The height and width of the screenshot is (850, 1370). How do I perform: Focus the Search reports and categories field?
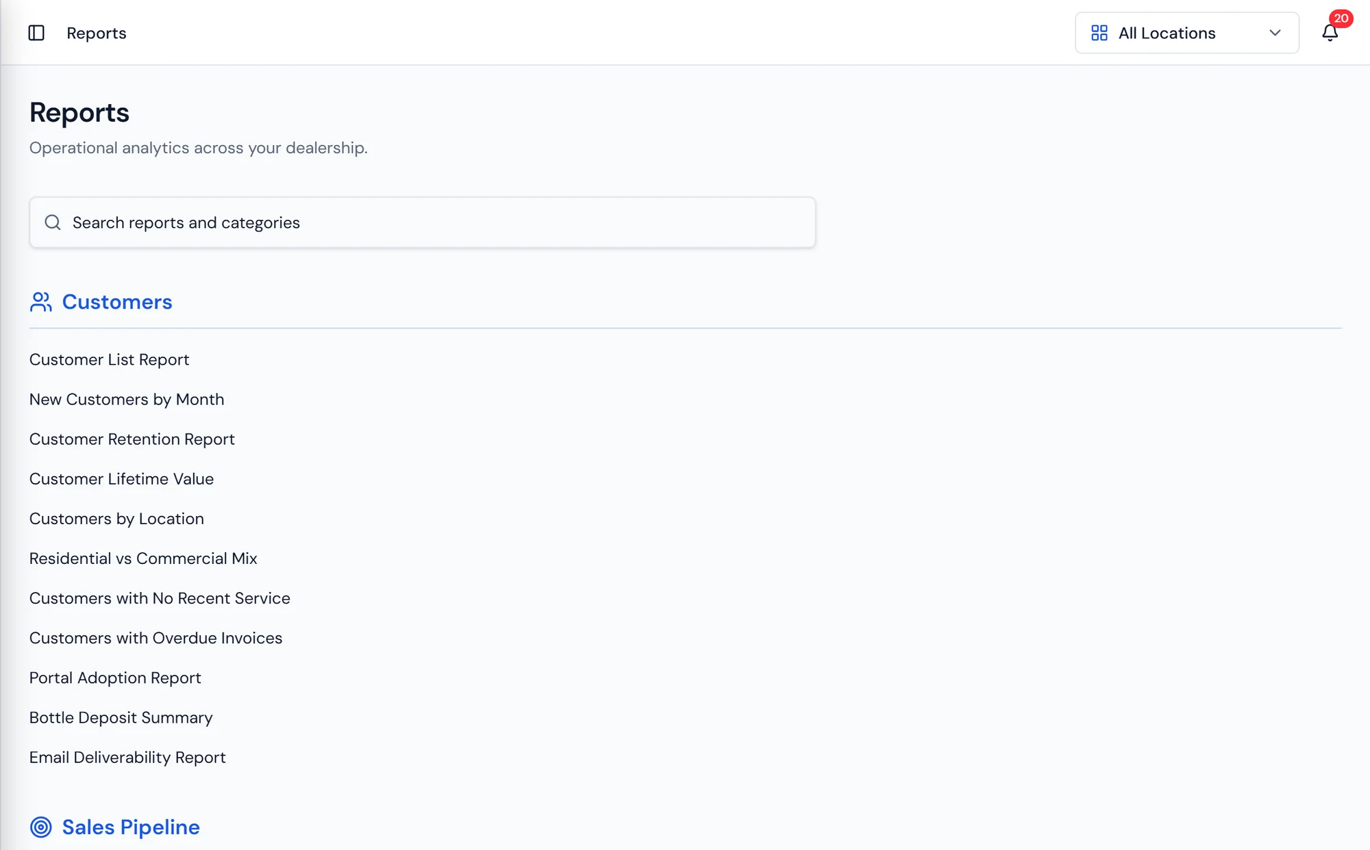click(423, 222)
